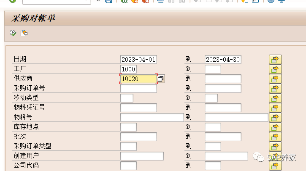This screenshot has height=171, width=306.
Task: Click the 供应商 field containing 10020
Action: tap(138, 79)
